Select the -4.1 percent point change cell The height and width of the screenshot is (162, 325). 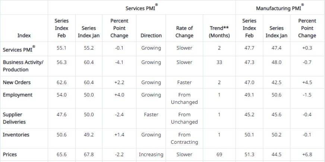tap(119, 63)
